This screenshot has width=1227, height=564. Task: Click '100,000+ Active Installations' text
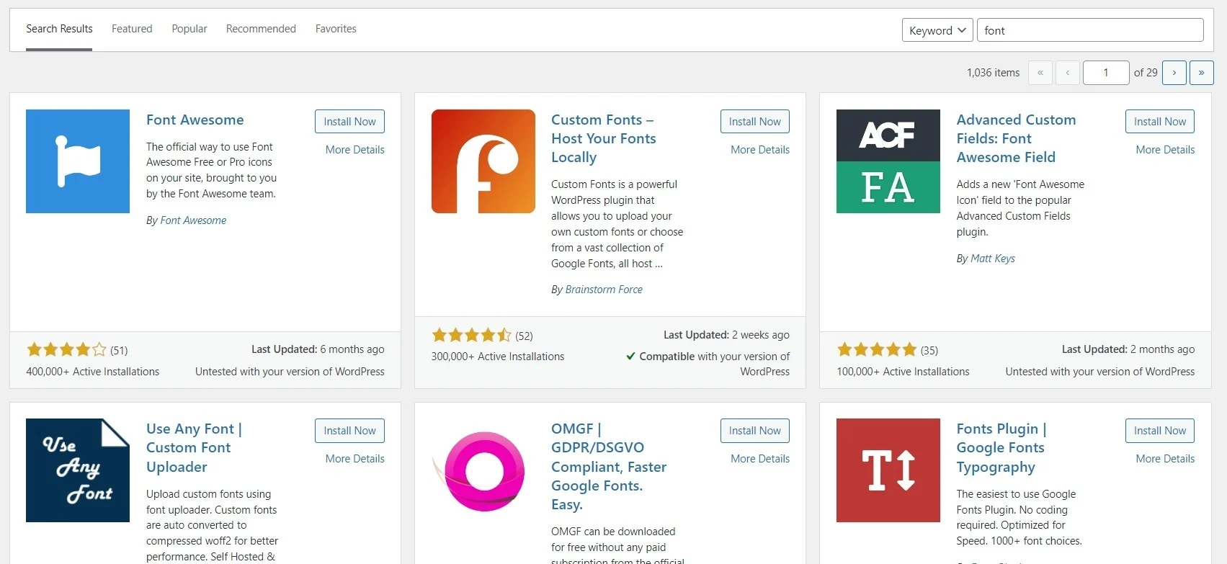[903, 372]
